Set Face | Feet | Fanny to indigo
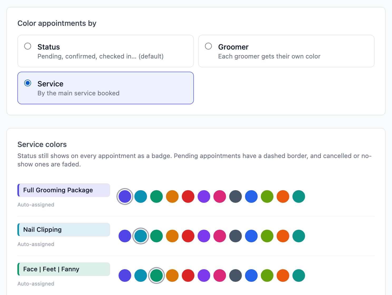The height and width of the screenshot is (295, 392). (x=125, y=276)
